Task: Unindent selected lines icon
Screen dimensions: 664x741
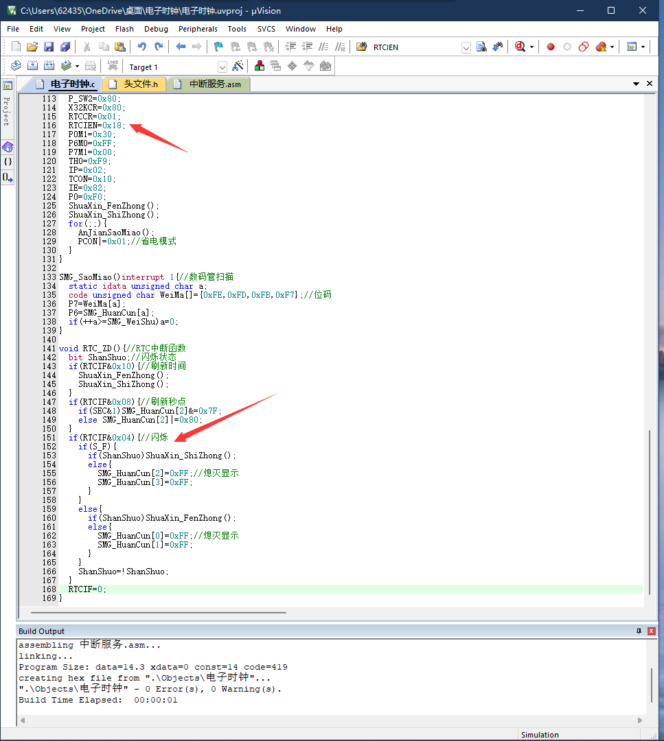Action: [x=307, y=47]
